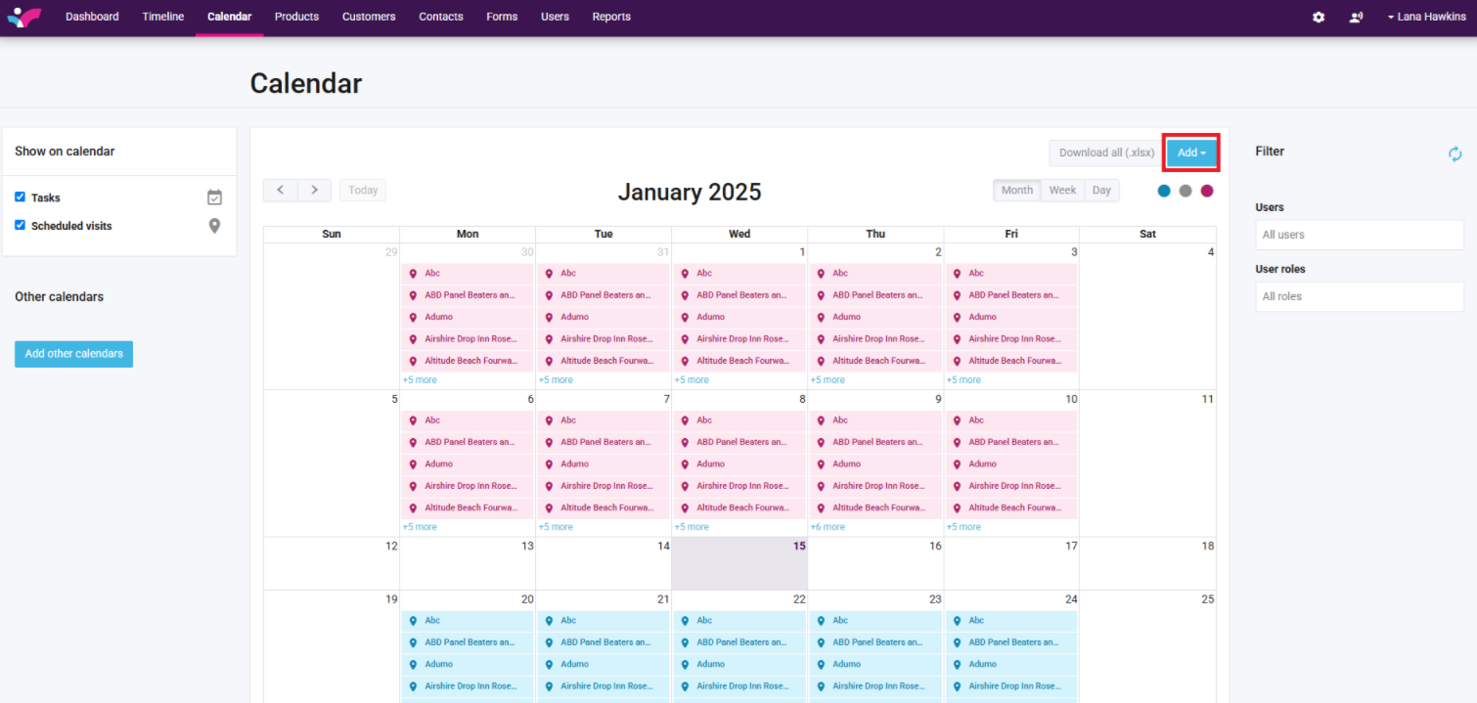Go to next month arrow
The width and height of the screenshot is (1477, 703).
pos(314,190)
